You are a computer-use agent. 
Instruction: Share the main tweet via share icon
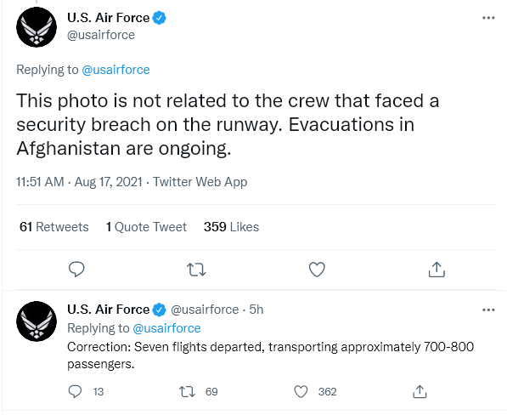pyautogui.click(x=437, y=270)
